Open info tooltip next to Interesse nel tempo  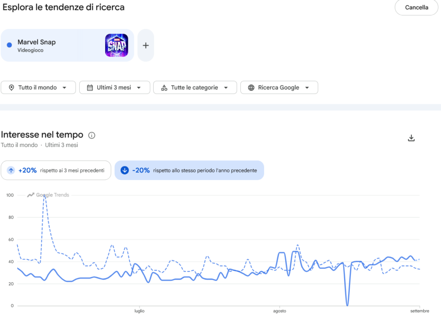pyautogui.click(x=92, y=135)
